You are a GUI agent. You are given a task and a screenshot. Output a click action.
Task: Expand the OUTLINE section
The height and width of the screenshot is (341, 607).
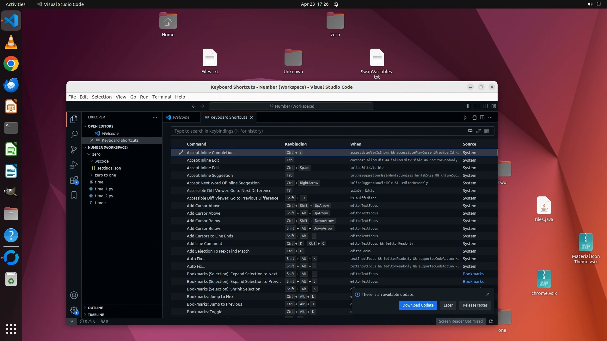point(95,308)
